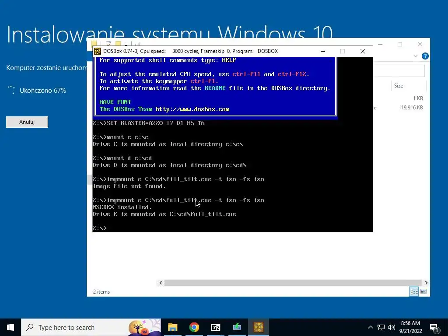Image resolution: width=448 pixels, height=336 pixels.
Task: Open the notification center icon
Action: [434, 328]
